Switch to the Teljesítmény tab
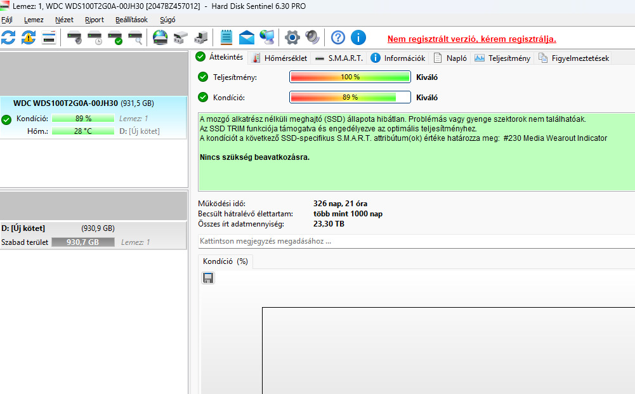 502,58
